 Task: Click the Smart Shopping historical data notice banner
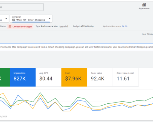point(76,47)
